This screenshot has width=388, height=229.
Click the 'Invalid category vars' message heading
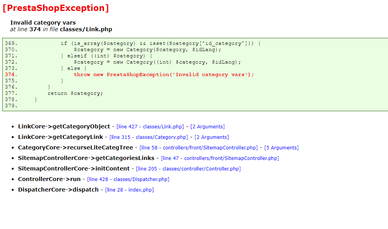(x=43, y=23)
